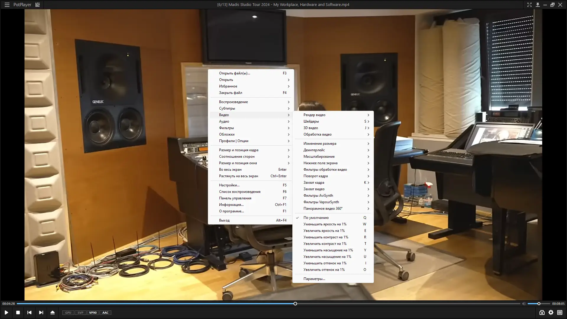This screenshot has height=319, width=567.
Task: Adjust the volume slider handle
Action: tap(539, 304)
